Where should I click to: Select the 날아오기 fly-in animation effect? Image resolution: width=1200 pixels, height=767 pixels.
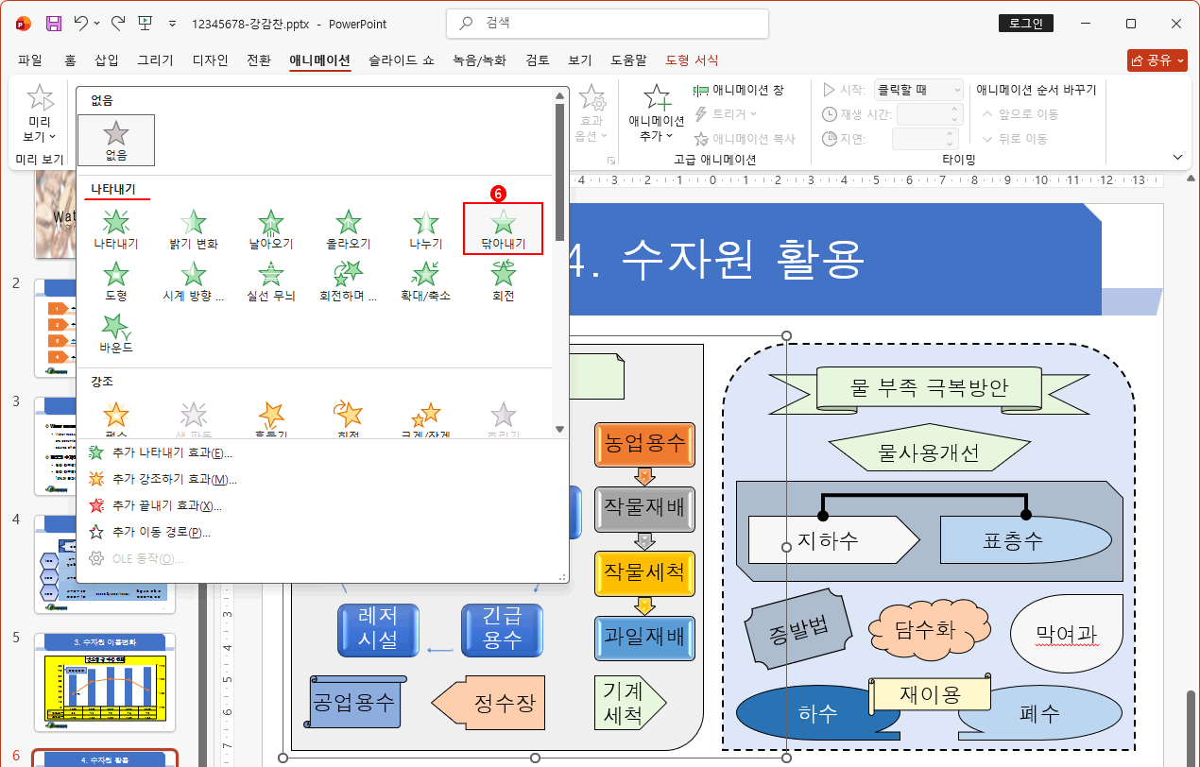pyautogui.click(x=270, y=227)
